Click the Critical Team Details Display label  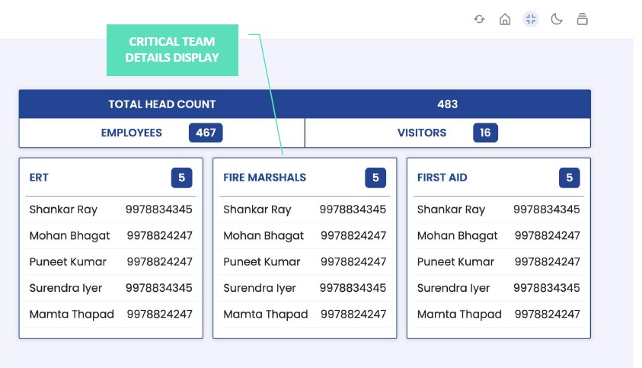tap(172, 50)
